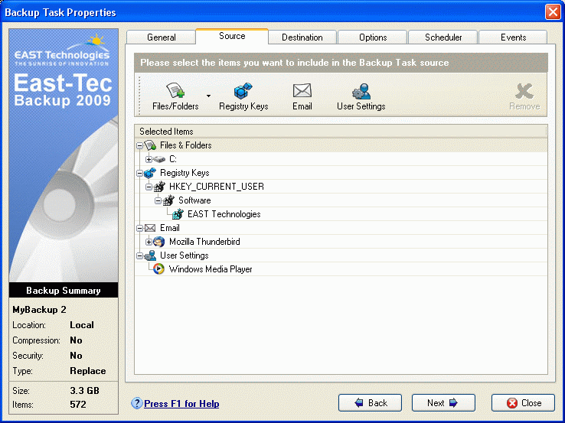Open the Destination tab

point(302,37)
